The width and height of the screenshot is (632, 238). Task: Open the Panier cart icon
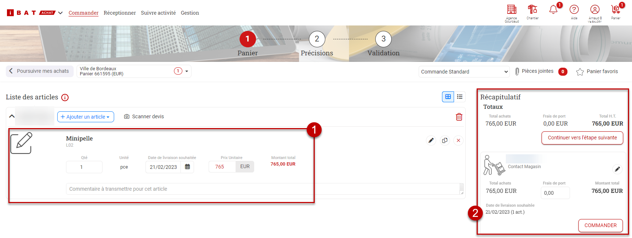616,9
